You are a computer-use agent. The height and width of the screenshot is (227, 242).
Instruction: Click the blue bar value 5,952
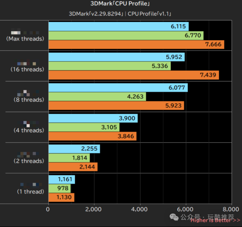(174, 57)
